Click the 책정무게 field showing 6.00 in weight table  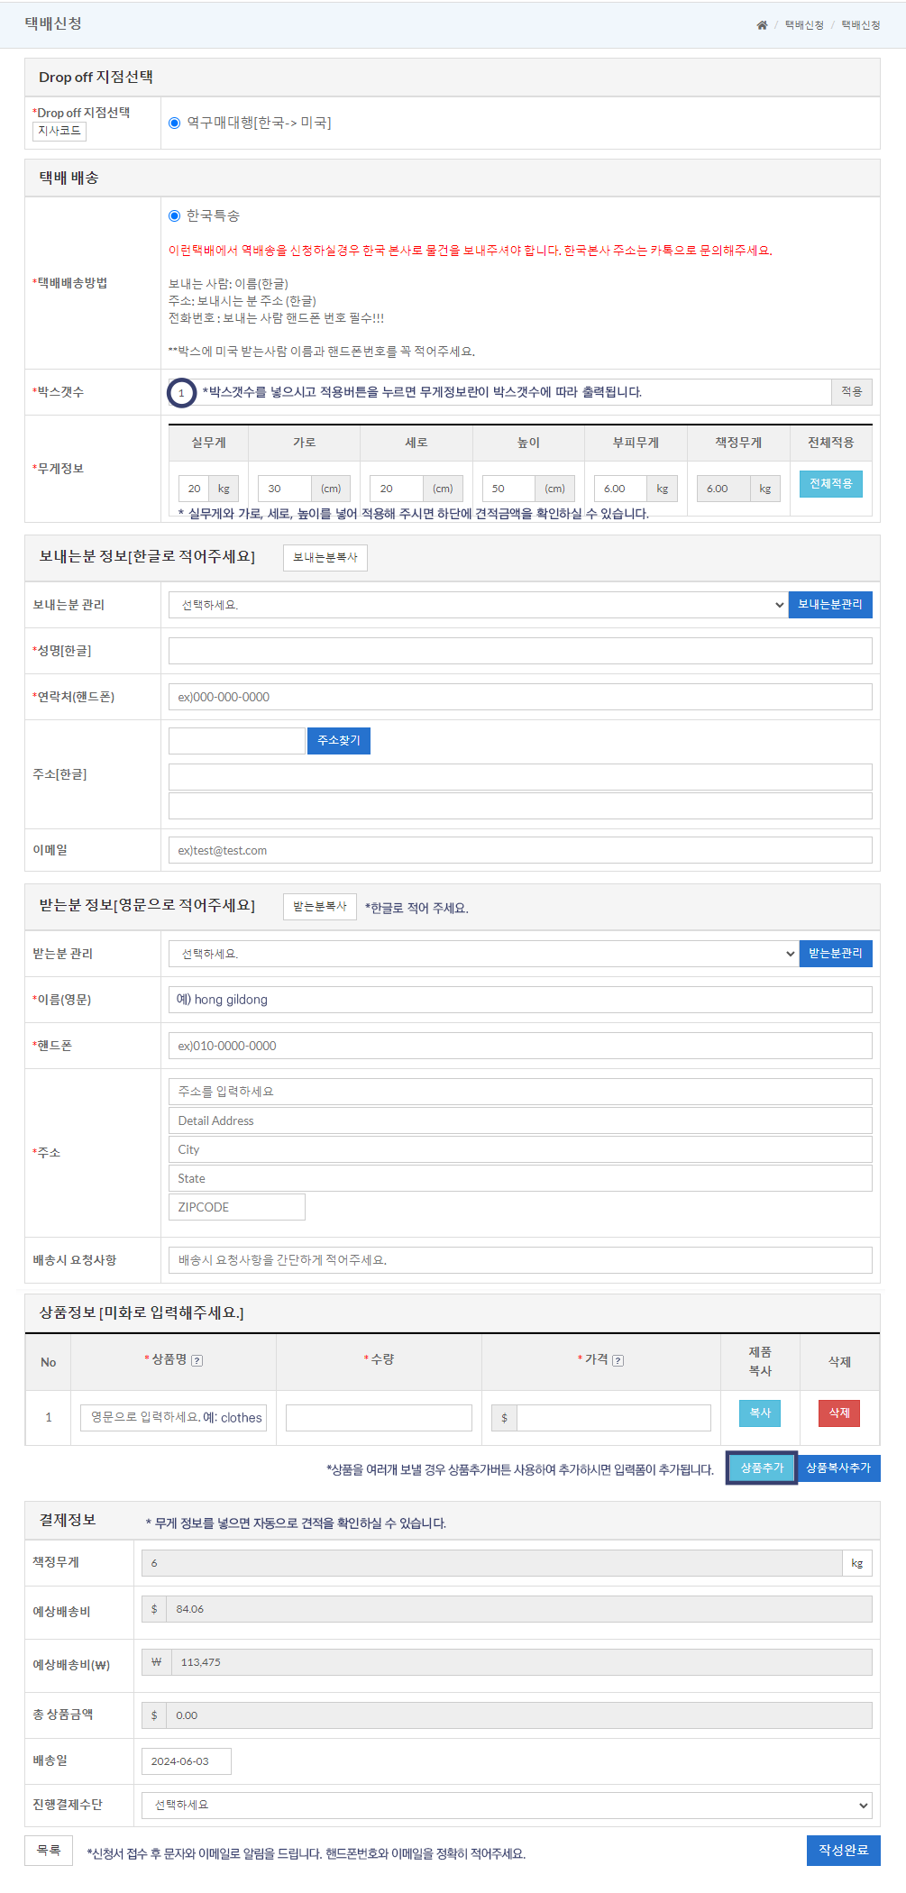pos(724,489)
